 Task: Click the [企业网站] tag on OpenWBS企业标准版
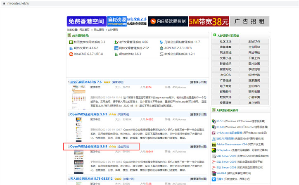(123, 147)
